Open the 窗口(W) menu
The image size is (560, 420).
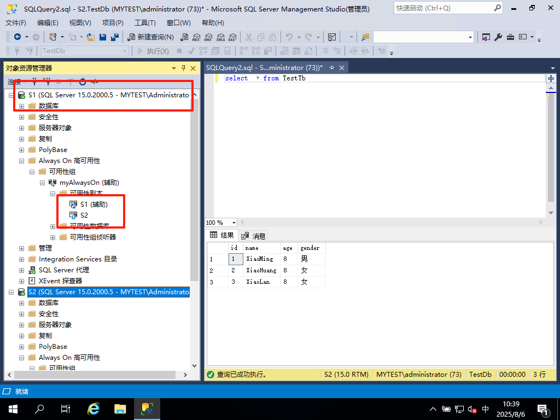point(179,23)
